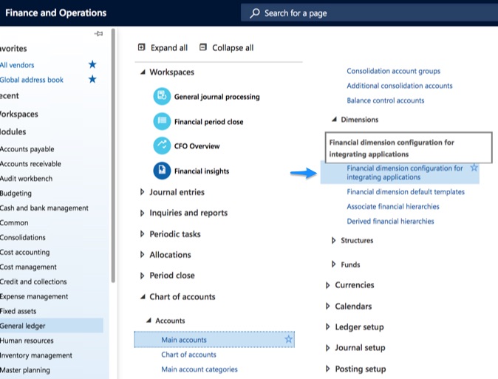
Task: Open the Chart of accounts link
Action: (x=188, y=354)
